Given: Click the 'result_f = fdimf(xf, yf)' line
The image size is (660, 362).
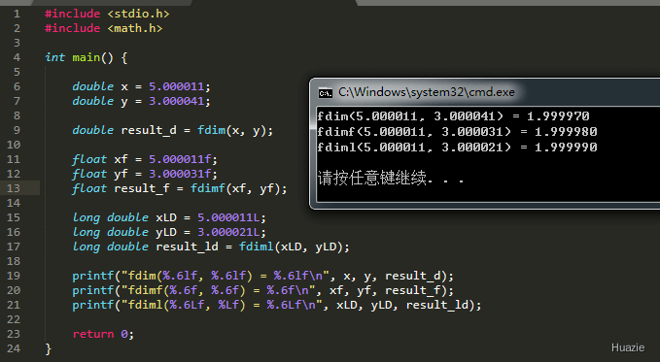Looking at the screenshot, I should (x=180, y=188).
